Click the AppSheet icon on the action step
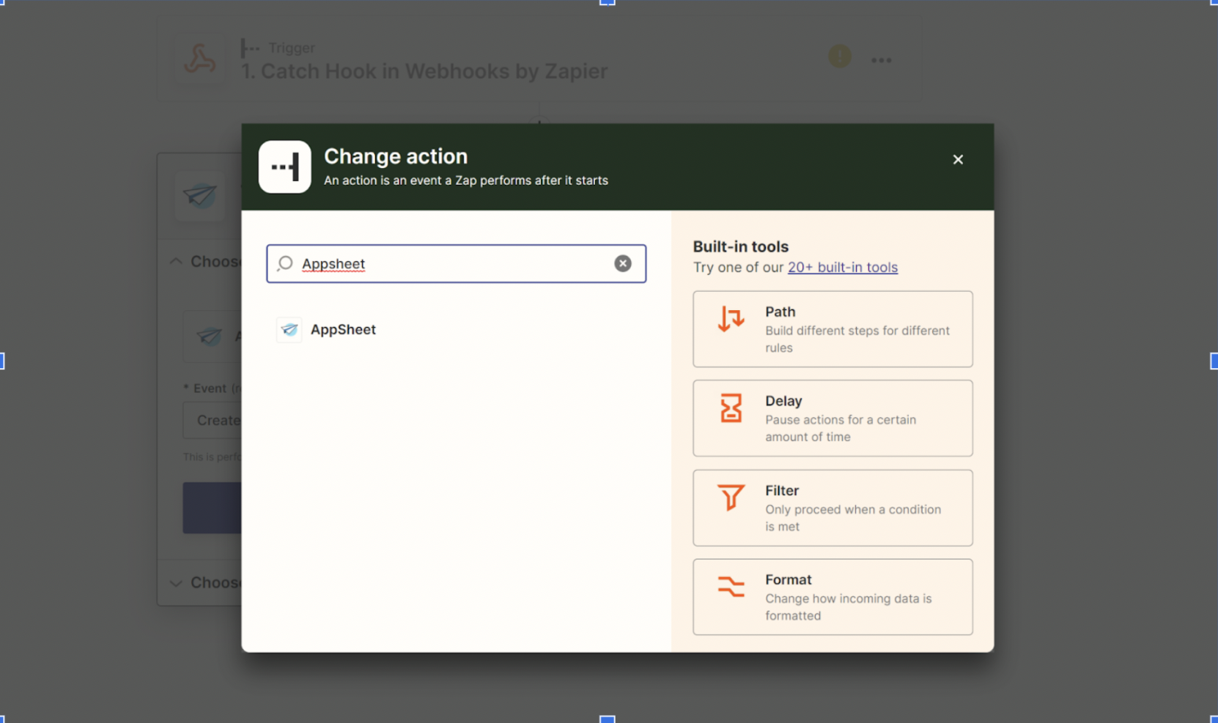 200,196
